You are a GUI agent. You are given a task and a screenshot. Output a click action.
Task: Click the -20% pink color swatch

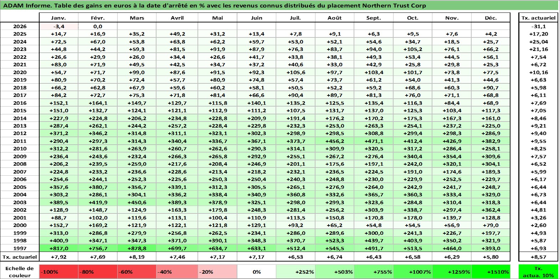click(x=217, y=272)
